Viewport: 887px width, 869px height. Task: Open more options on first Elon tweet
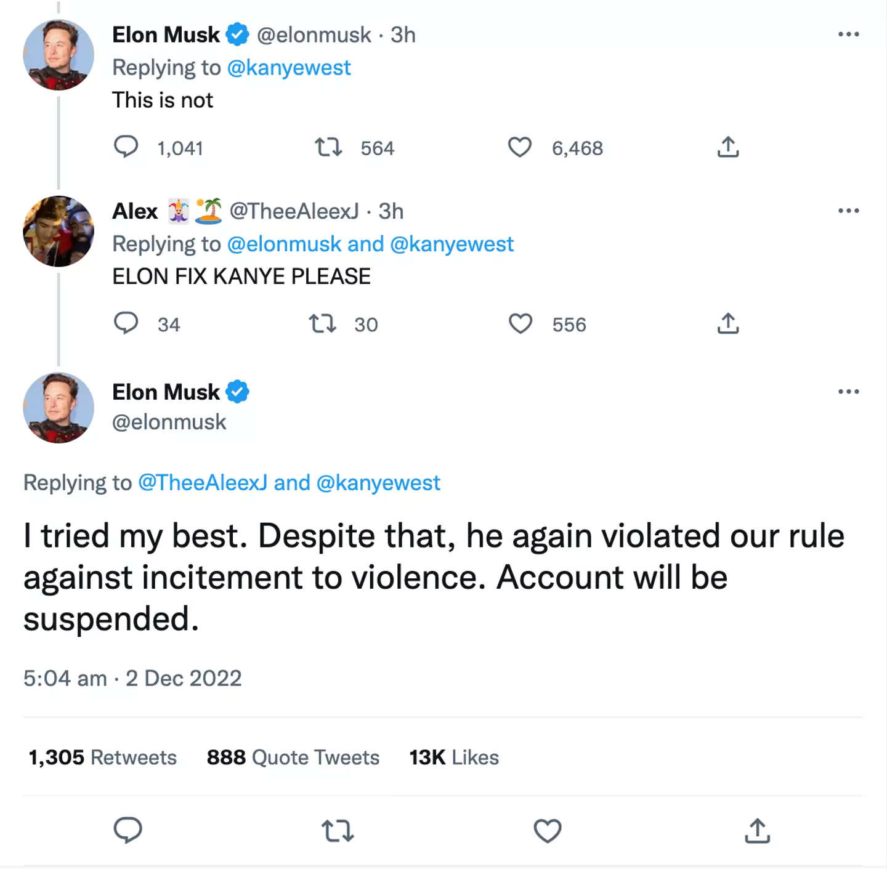point(848,34)
